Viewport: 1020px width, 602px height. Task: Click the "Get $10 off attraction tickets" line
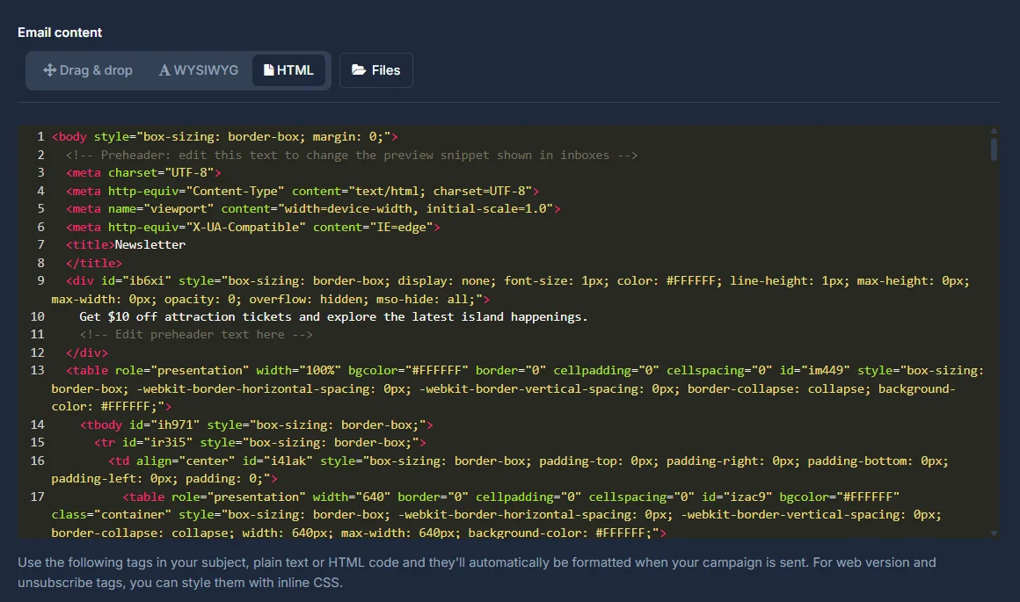333,316
